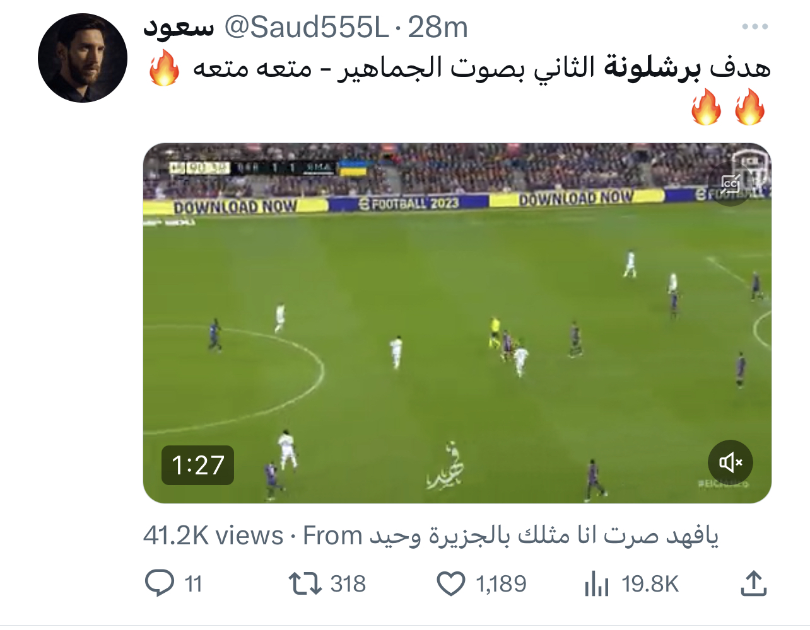Play the football match video
This screenshot has height=630, width=810.
pos(457,323)
